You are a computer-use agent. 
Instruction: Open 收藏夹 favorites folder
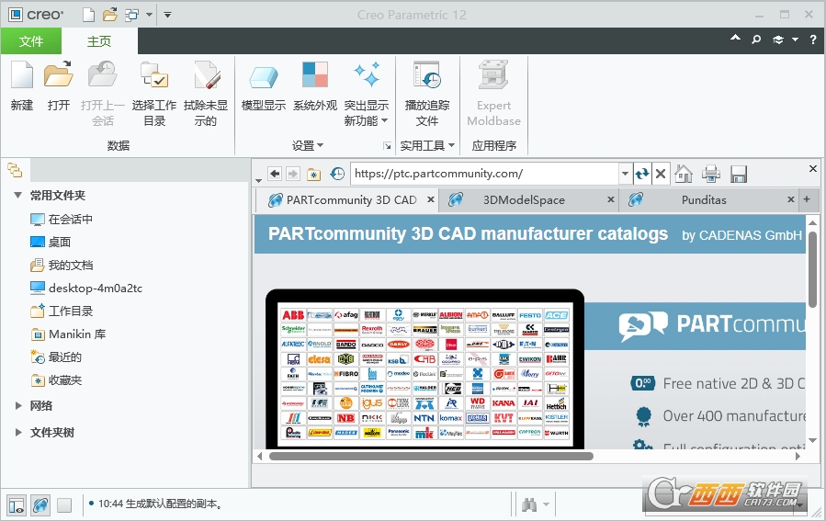[56, 380]
